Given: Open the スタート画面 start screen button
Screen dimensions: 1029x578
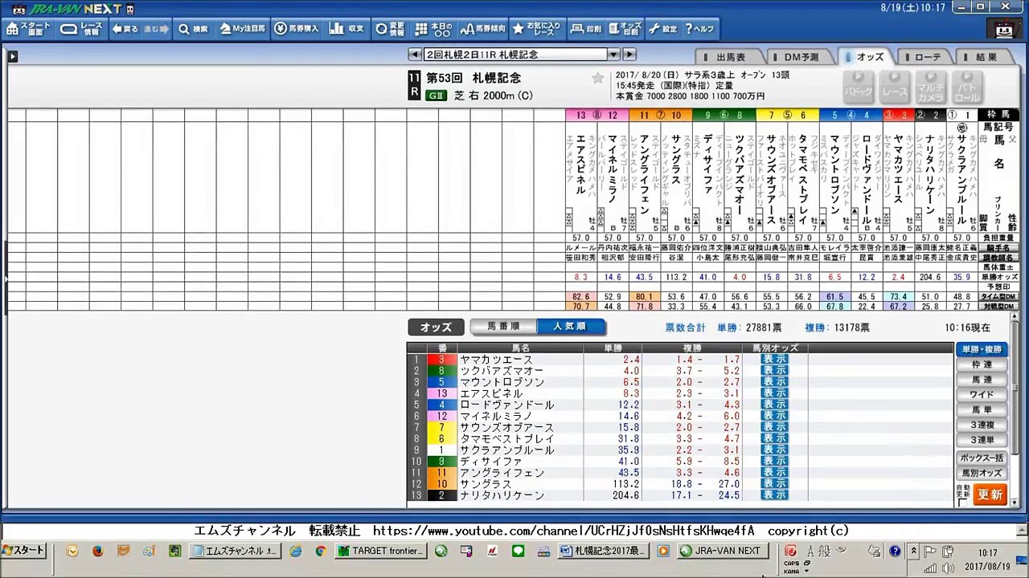Looking at the screenshot, I should point(29,29).
